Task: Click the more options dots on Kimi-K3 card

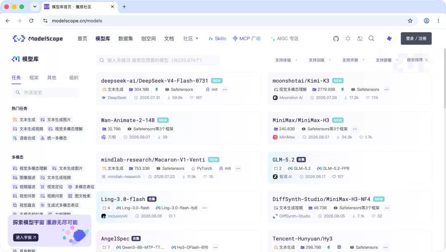Action: point(386,90)
